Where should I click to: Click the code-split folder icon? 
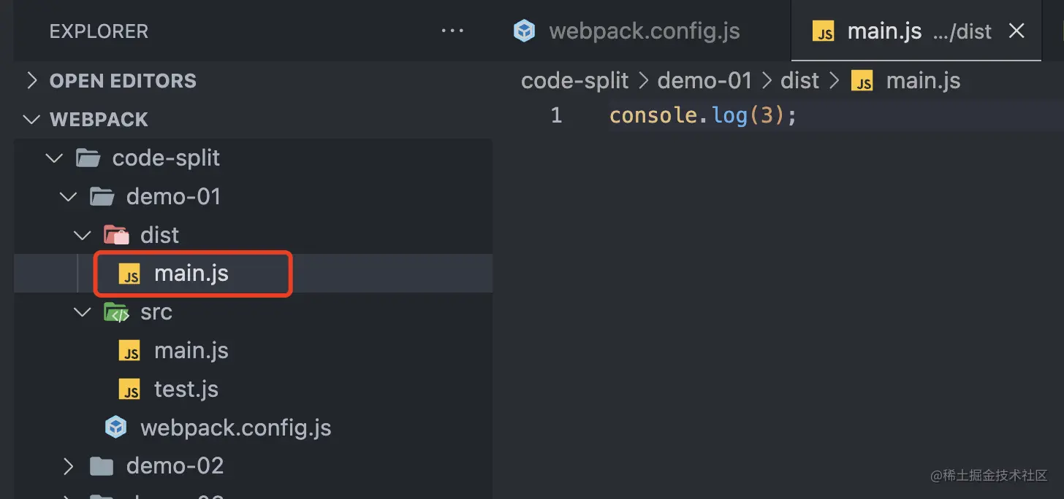coord(88,158)
